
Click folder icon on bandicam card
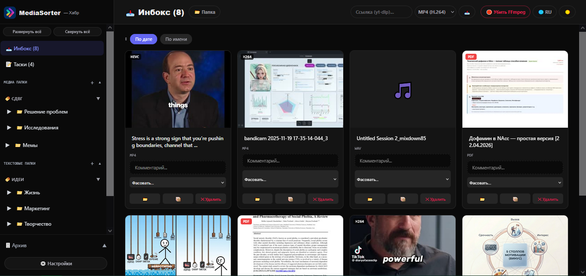(x=257, y=199)
